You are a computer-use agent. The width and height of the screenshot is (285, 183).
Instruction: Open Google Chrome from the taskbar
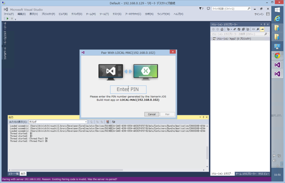point(277,55)
